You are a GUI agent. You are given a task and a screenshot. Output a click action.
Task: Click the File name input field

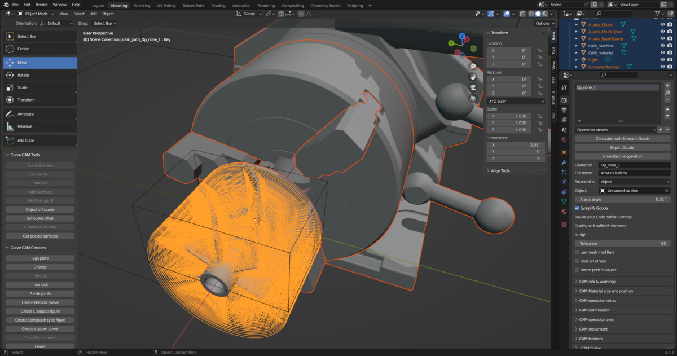(x=634, y=173)
